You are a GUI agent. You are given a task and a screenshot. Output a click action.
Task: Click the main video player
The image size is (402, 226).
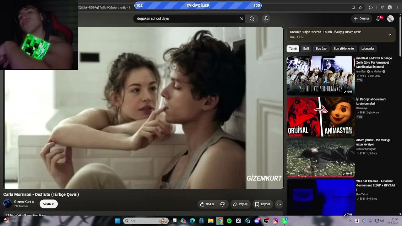(144, 108)
